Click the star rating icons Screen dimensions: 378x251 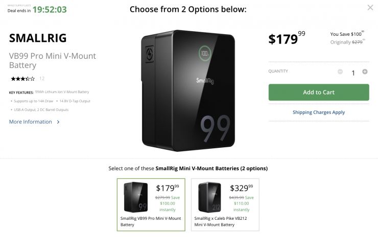pyautogui.click(x=23, y=79)
